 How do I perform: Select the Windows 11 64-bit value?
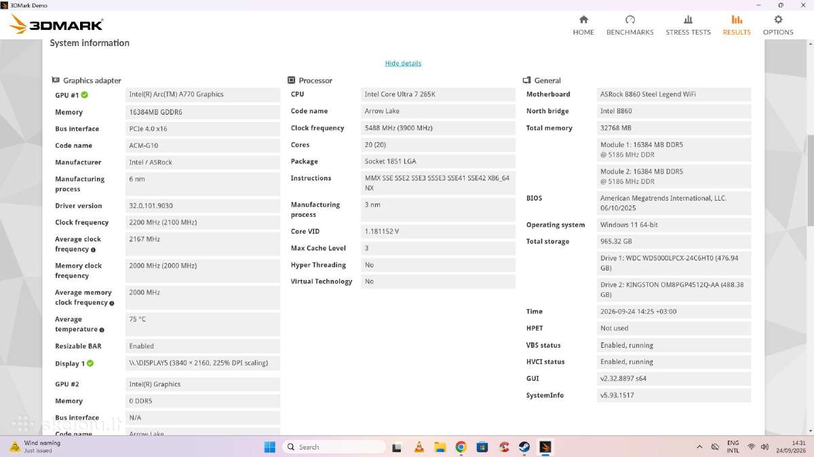click(674, 224)
